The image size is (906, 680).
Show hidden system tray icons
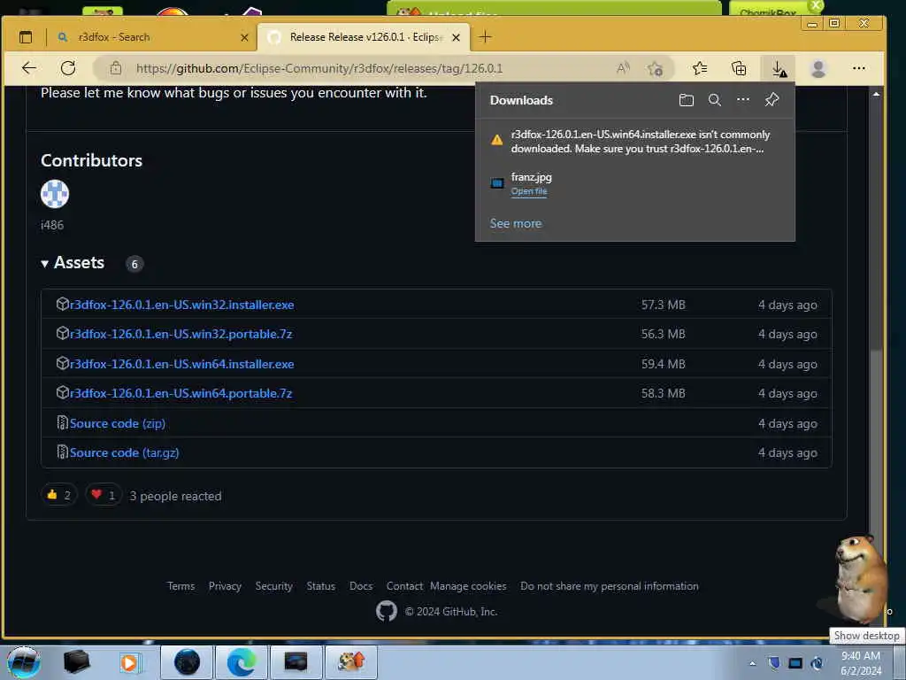click(752, 663)
